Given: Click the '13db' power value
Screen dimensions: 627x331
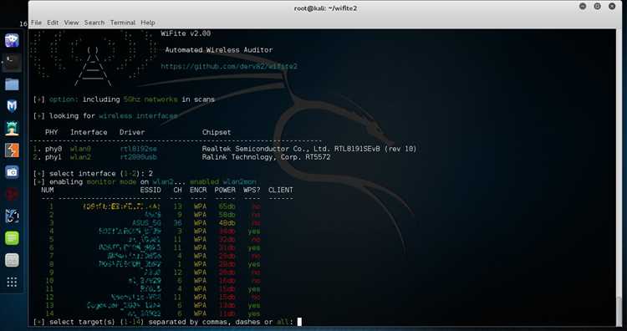Looking at the screenshot, I should (x=227, y=306).
